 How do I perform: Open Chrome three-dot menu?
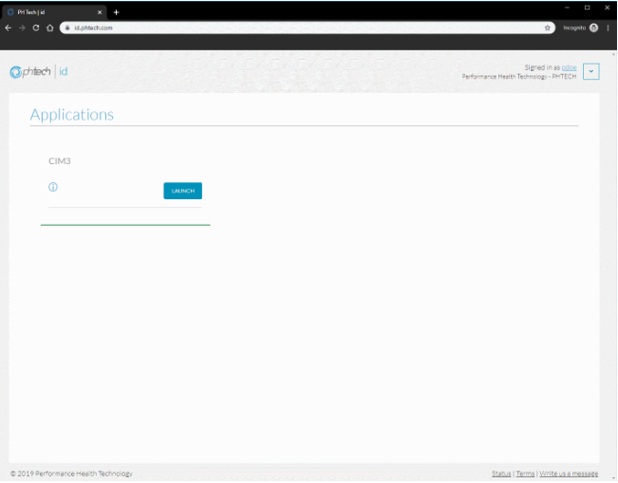pyautogui.click(x=609, y=28)
